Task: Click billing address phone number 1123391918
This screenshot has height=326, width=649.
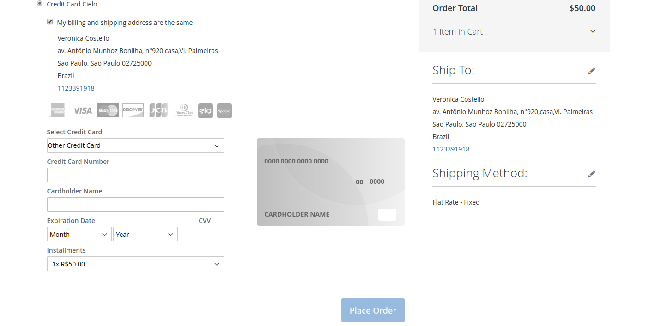Action: coord(76,88)
